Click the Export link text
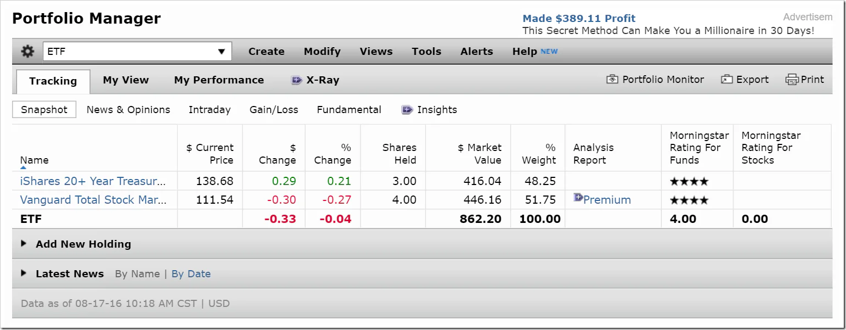This screenshot has width=846, height=330. [753, 80]
